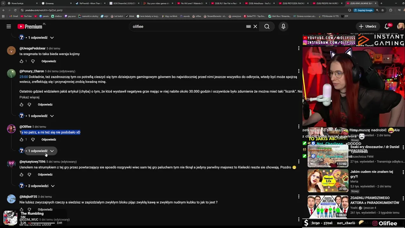Expand the long comment with Pokaż więcej

(29, 97)
